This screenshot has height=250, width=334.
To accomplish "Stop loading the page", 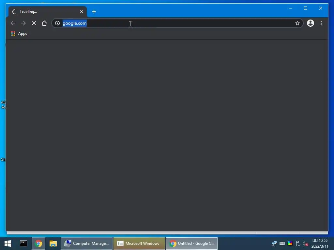I will tap(34, 23).
